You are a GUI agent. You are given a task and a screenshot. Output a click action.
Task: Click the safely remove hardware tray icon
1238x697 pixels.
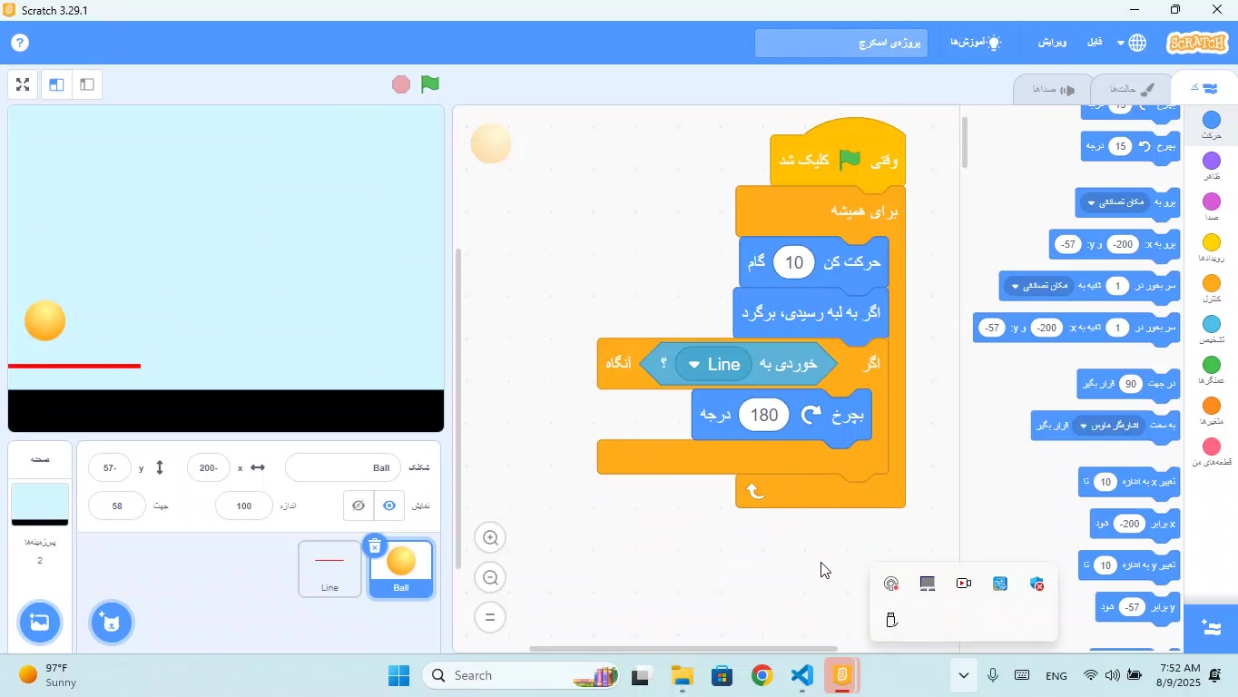coord(891,621)
